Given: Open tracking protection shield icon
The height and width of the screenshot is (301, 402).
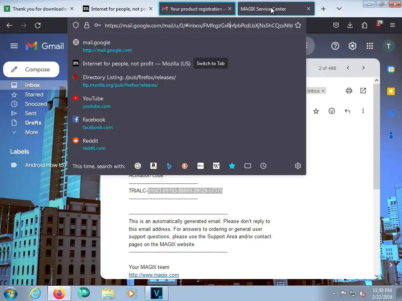Looking at the screenshot, I should click(x=76, y=25).
